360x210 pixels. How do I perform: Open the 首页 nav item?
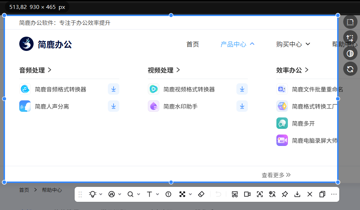pos(192,44)
